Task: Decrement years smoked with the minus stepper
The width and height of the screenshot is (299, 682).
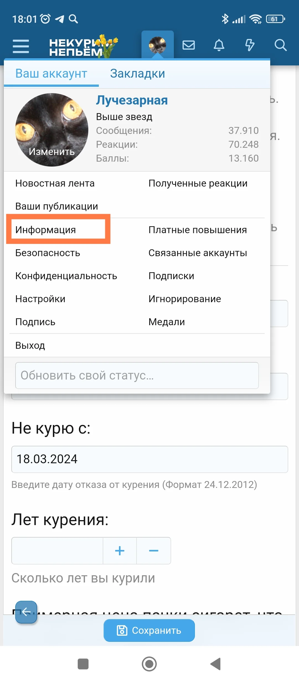Action: click(x=154, y=551)
